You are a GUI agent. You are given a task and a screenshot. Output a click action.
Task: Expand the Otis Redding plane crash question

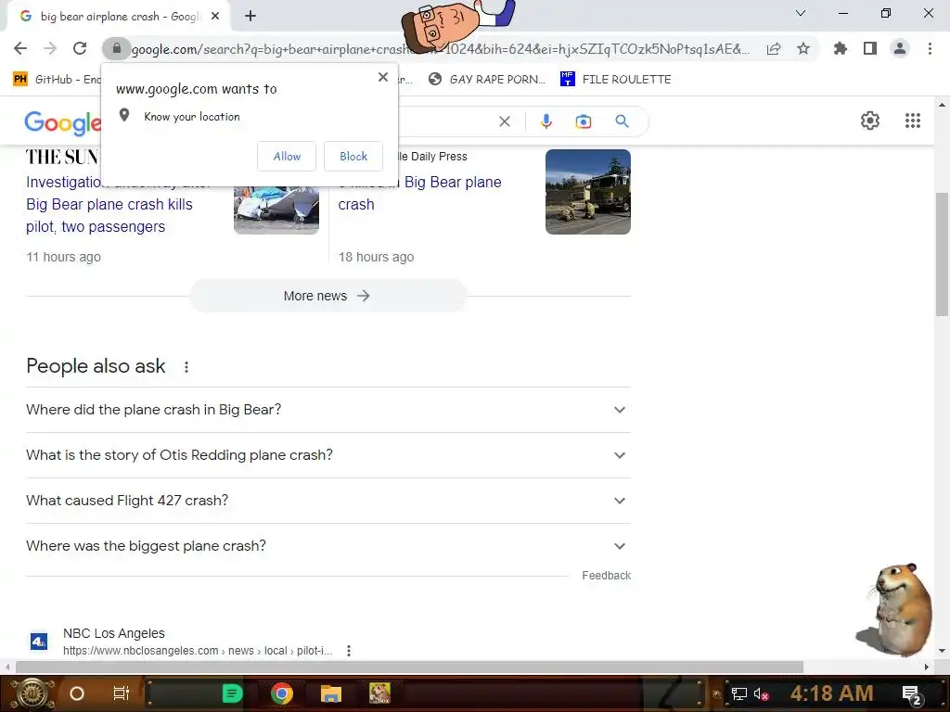coord(327,455)
